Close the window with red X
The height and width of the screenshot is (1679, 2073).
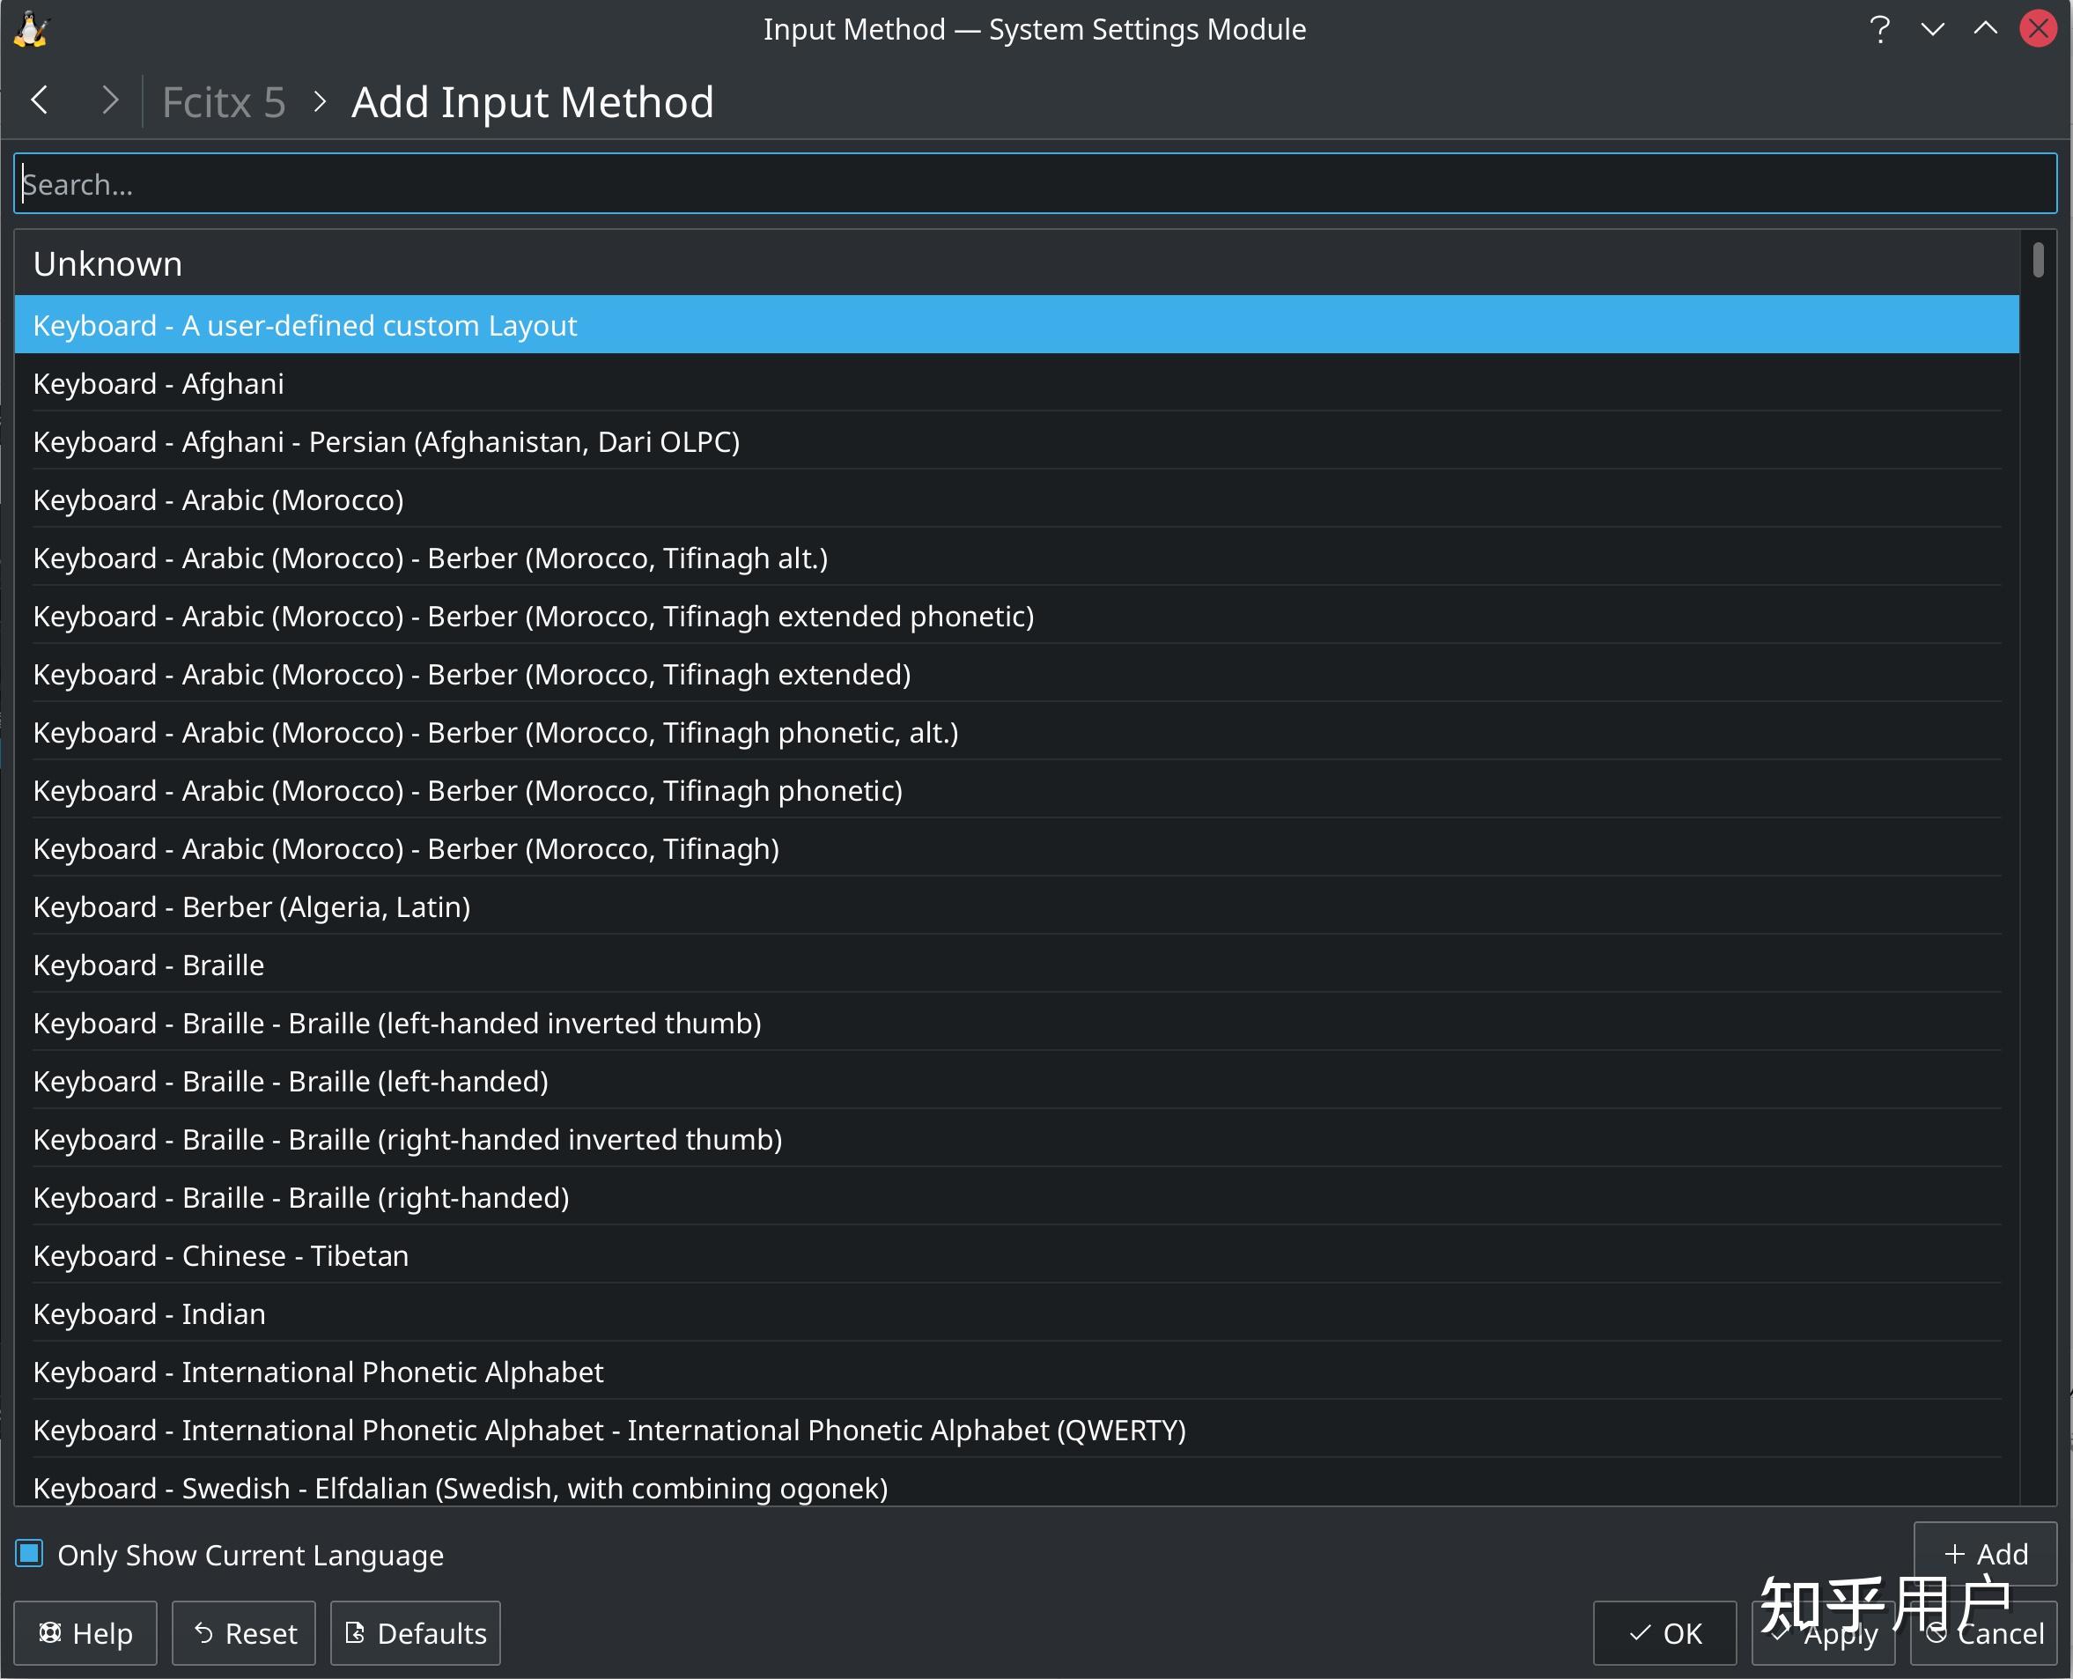2038,29
